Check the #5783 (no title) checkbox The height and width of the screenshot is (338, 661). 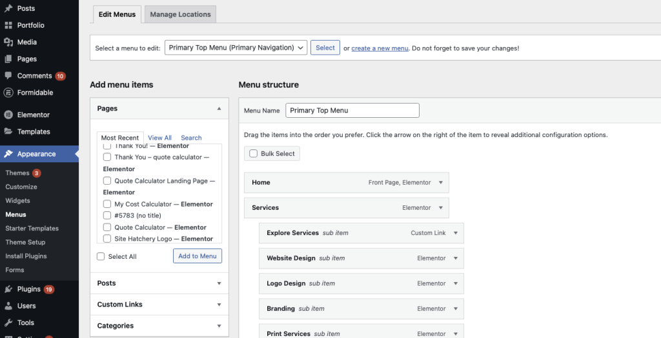pyautogui.click(x=107, y=215)
